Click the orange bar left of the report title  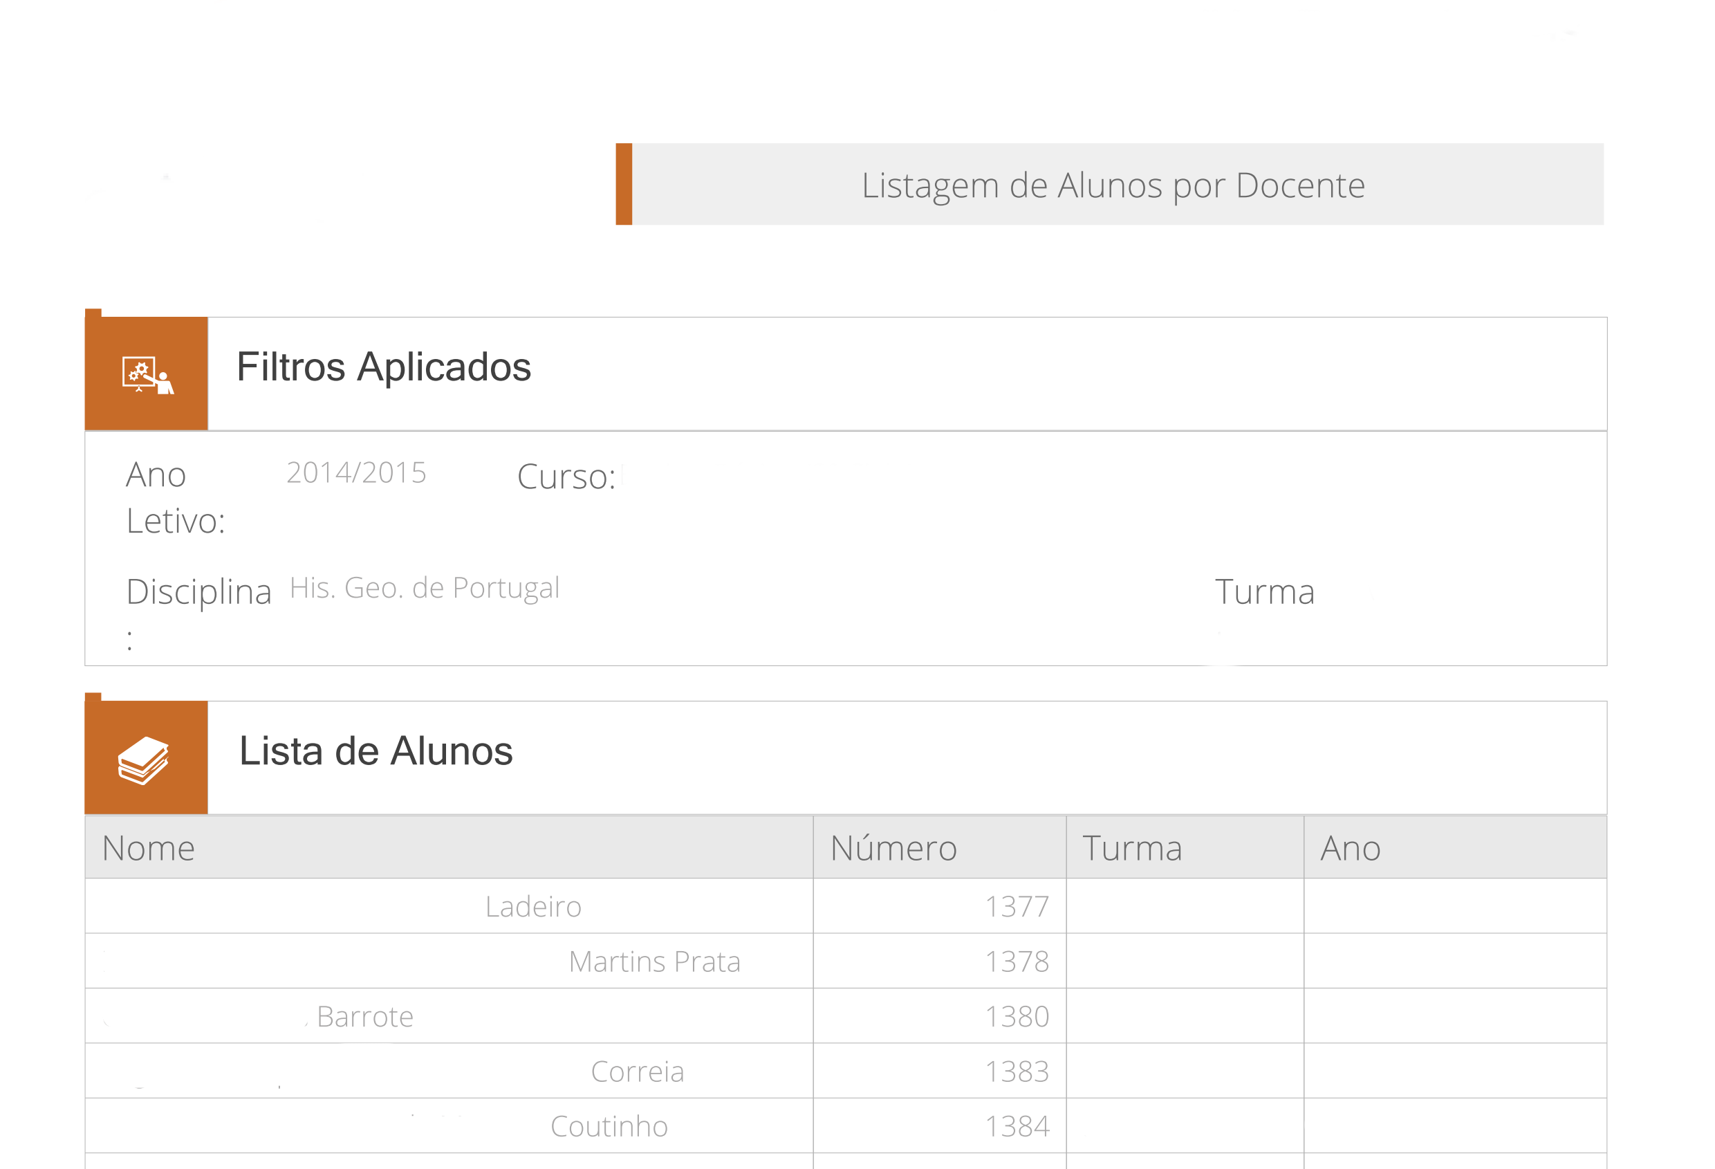coord(624,185)
